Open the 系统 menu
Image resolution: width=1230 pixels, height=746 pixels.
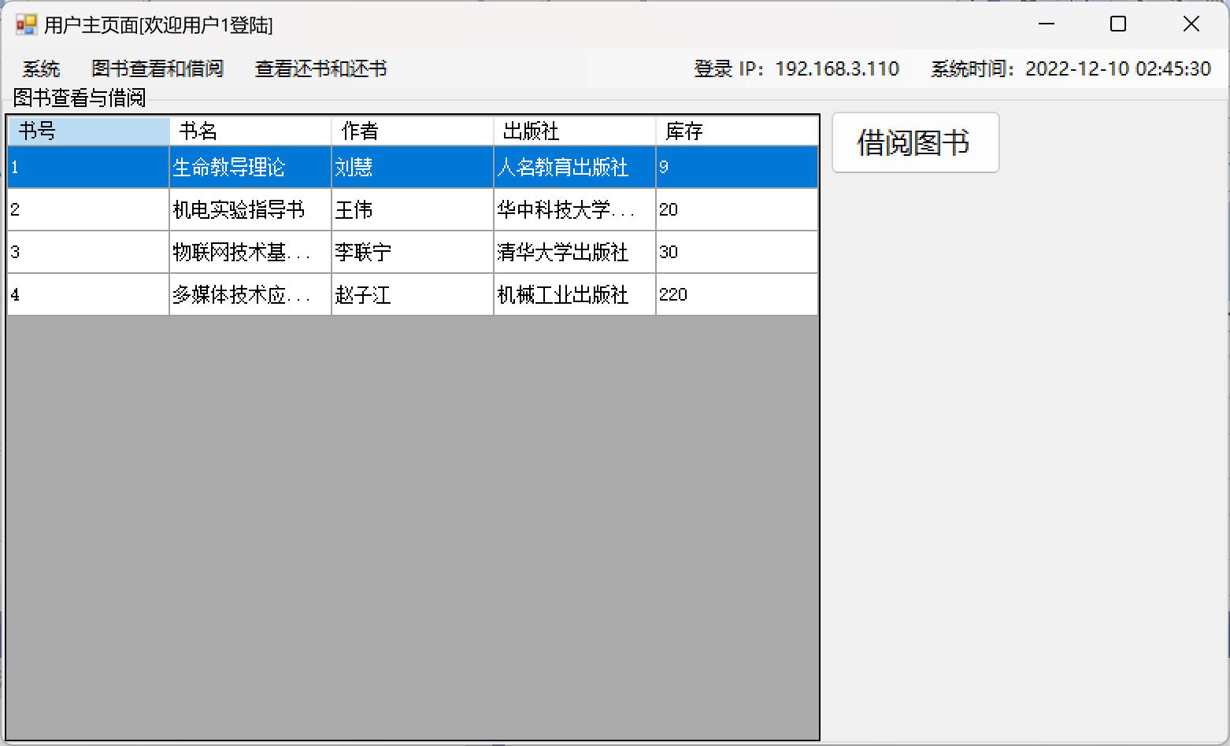point(41,69)
